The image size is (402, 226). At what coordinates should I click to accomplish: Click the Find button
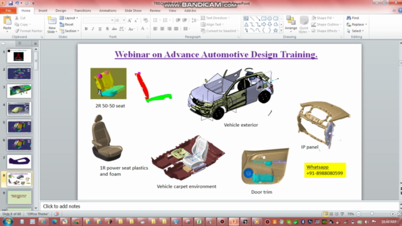coord(353,18)
